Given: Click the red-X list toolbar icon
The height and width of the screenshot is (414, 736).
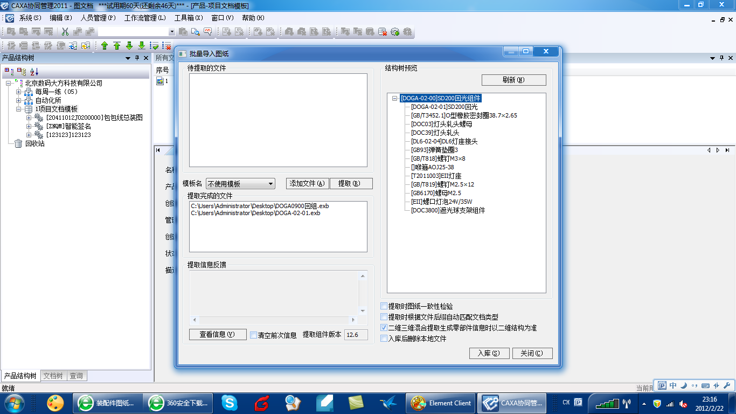Looking at the screenshot, I should [x=167, y=46].
